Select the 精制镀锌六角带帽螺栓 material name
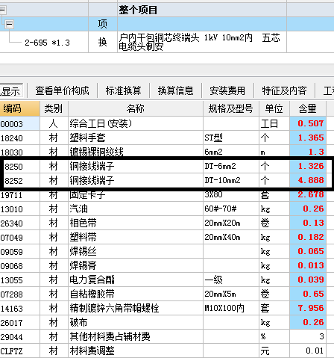This screenshot has width=334, height=361. click(136, 308)
